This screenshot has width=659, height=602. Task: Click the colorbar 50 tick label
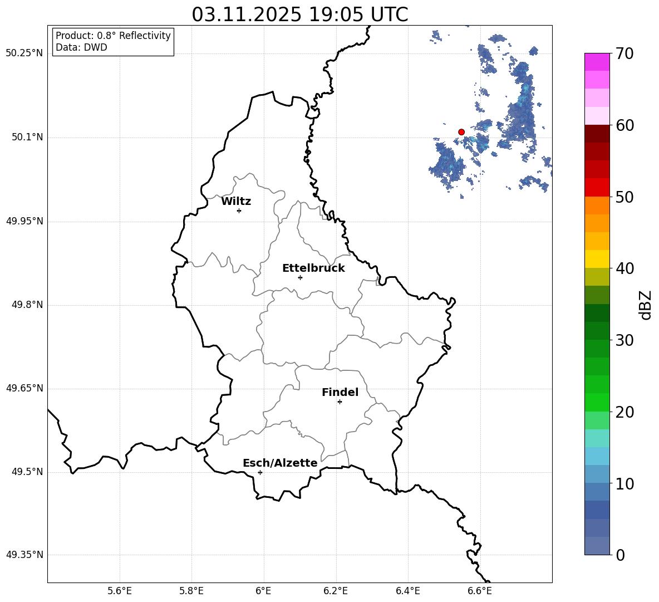point(624,197)
